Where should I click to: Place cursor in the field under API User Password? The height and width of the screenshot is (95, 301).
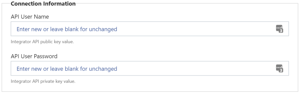[150, 68]
